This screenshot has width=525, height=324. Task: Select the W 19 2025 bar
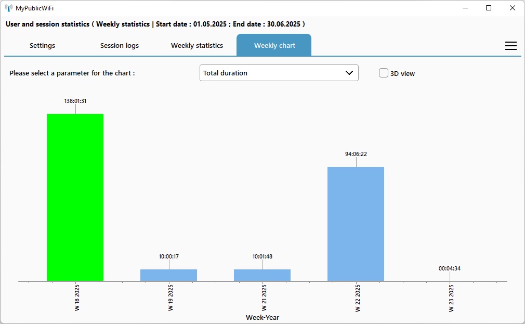point(168,275)
